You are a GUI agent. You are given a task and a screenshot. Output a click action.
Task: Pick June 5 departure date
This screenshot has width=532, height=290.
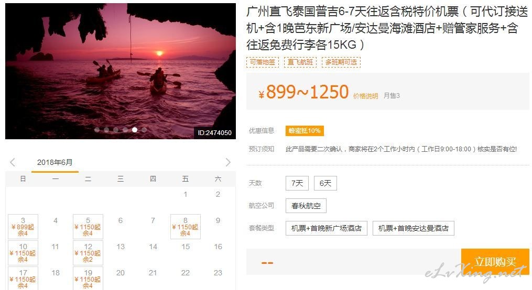pos(88,227)
